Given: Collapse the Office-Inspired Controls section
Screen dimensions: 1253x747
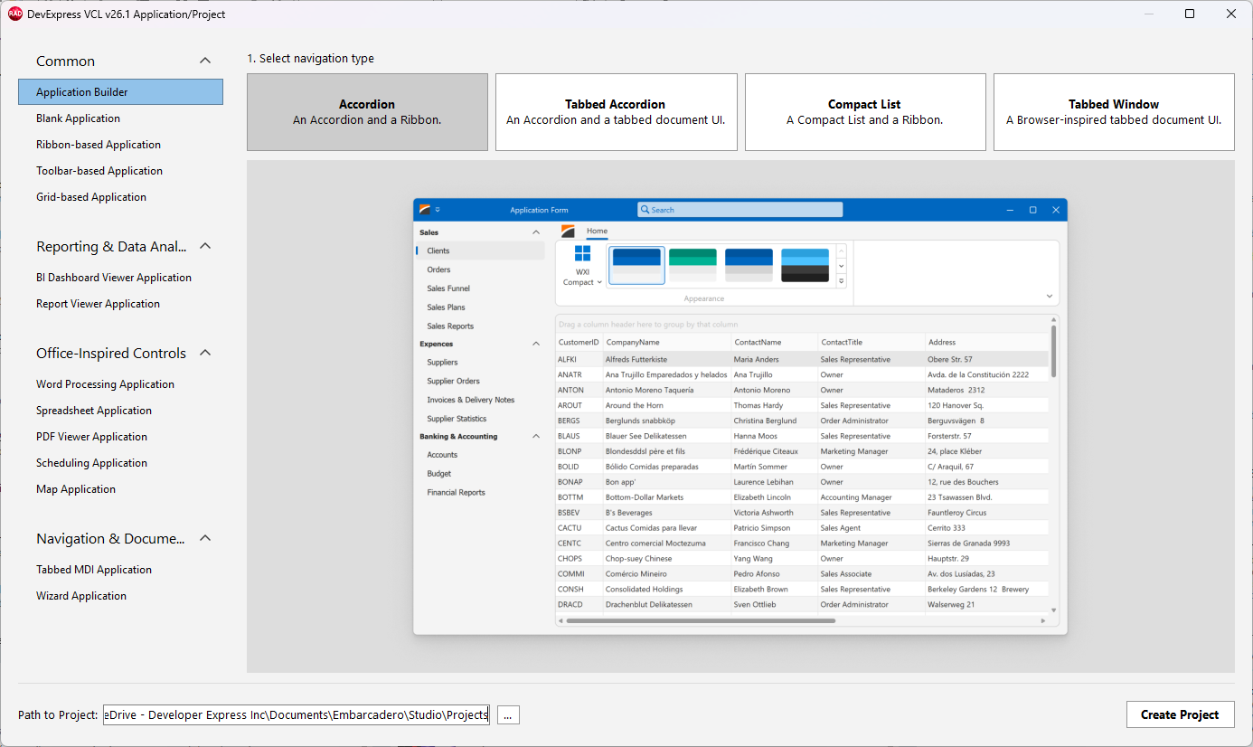Looking at the screenshot, I should click(x=205, y=353).
